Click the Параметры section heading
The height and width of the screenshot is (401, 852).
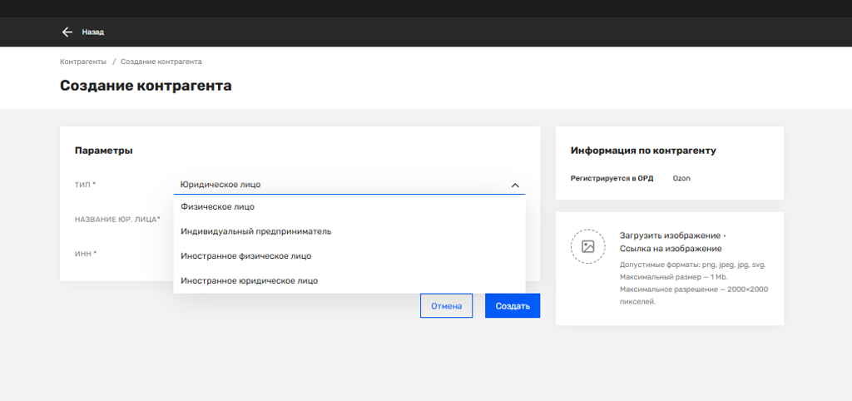click(104, 151)
